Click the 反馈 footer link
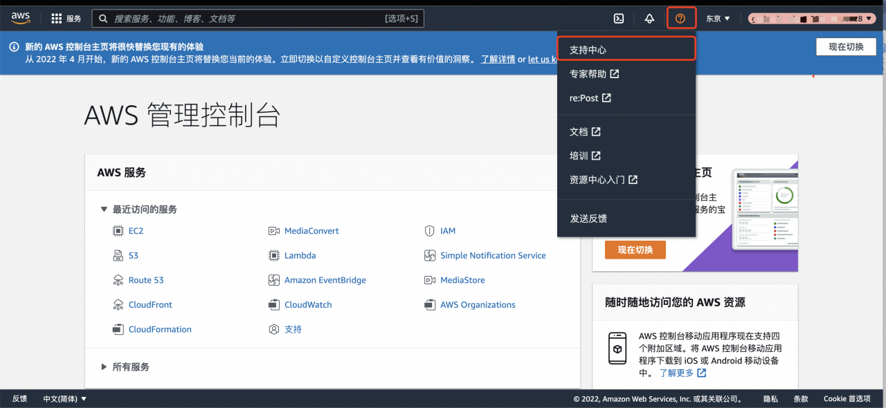 point(19,399)
